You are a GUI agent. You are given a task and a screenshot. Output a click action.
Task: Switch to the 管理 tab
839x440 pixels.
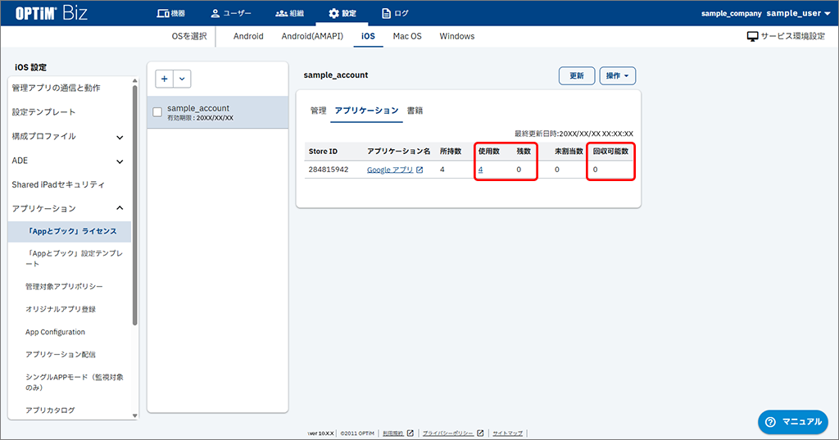point(319,111)
